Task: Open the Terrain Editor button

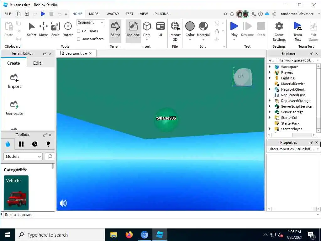Action: pyautogui.click(x=115, y=31)
